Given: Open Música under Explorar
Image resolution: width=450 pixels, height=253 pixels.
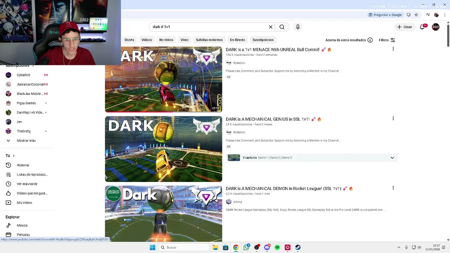Looking at the screenshot, I should tap(27, 225).
